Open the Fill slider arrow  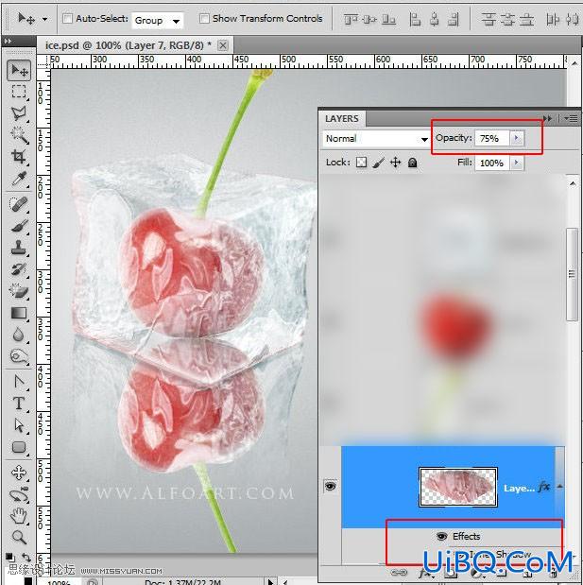click(x=517, y=163)
